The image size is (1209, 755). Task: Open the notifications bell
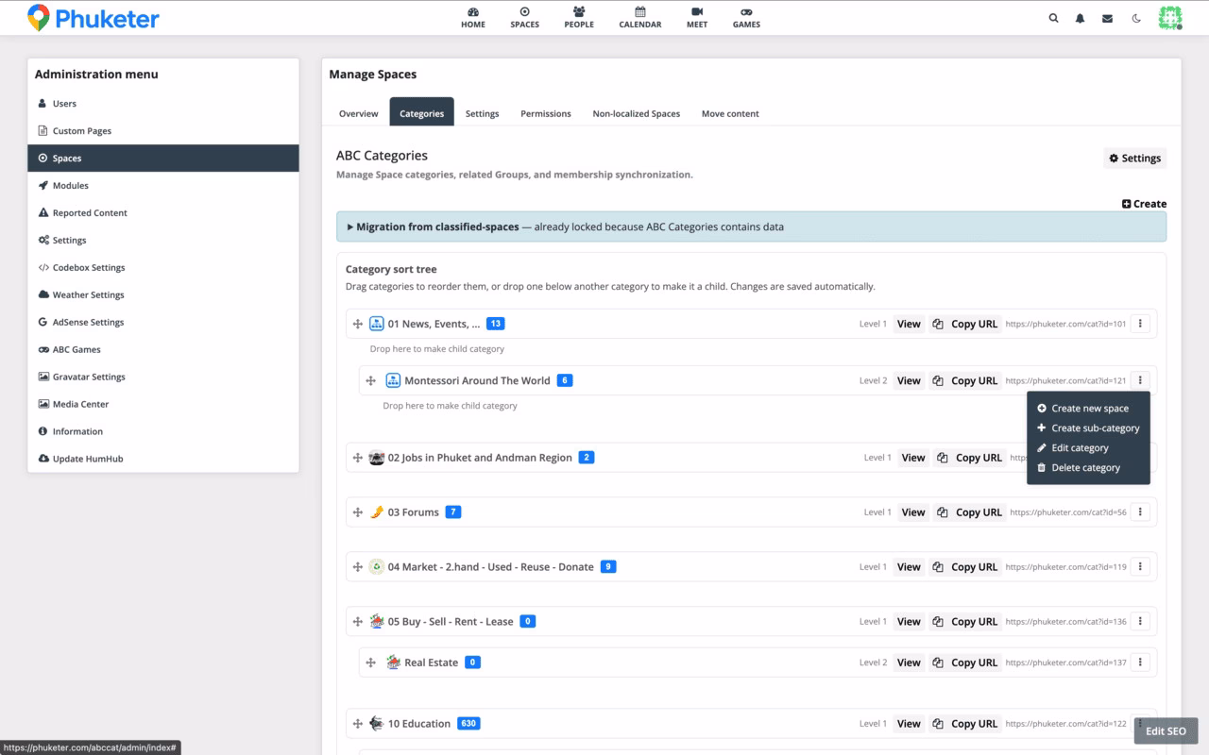point(1081,18)
